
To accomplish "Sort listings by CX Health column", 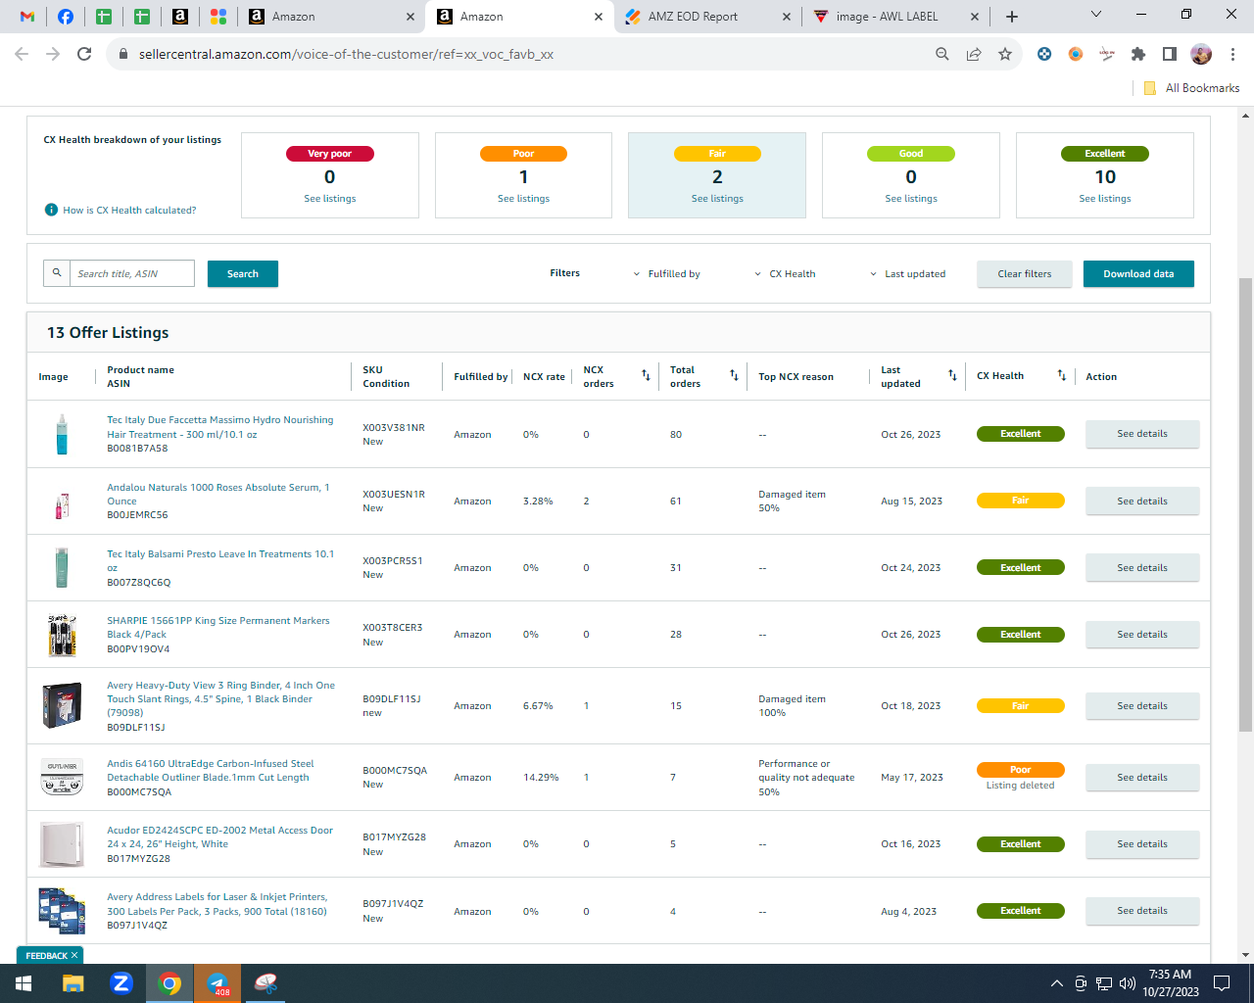I will [x=1062, y=376].
